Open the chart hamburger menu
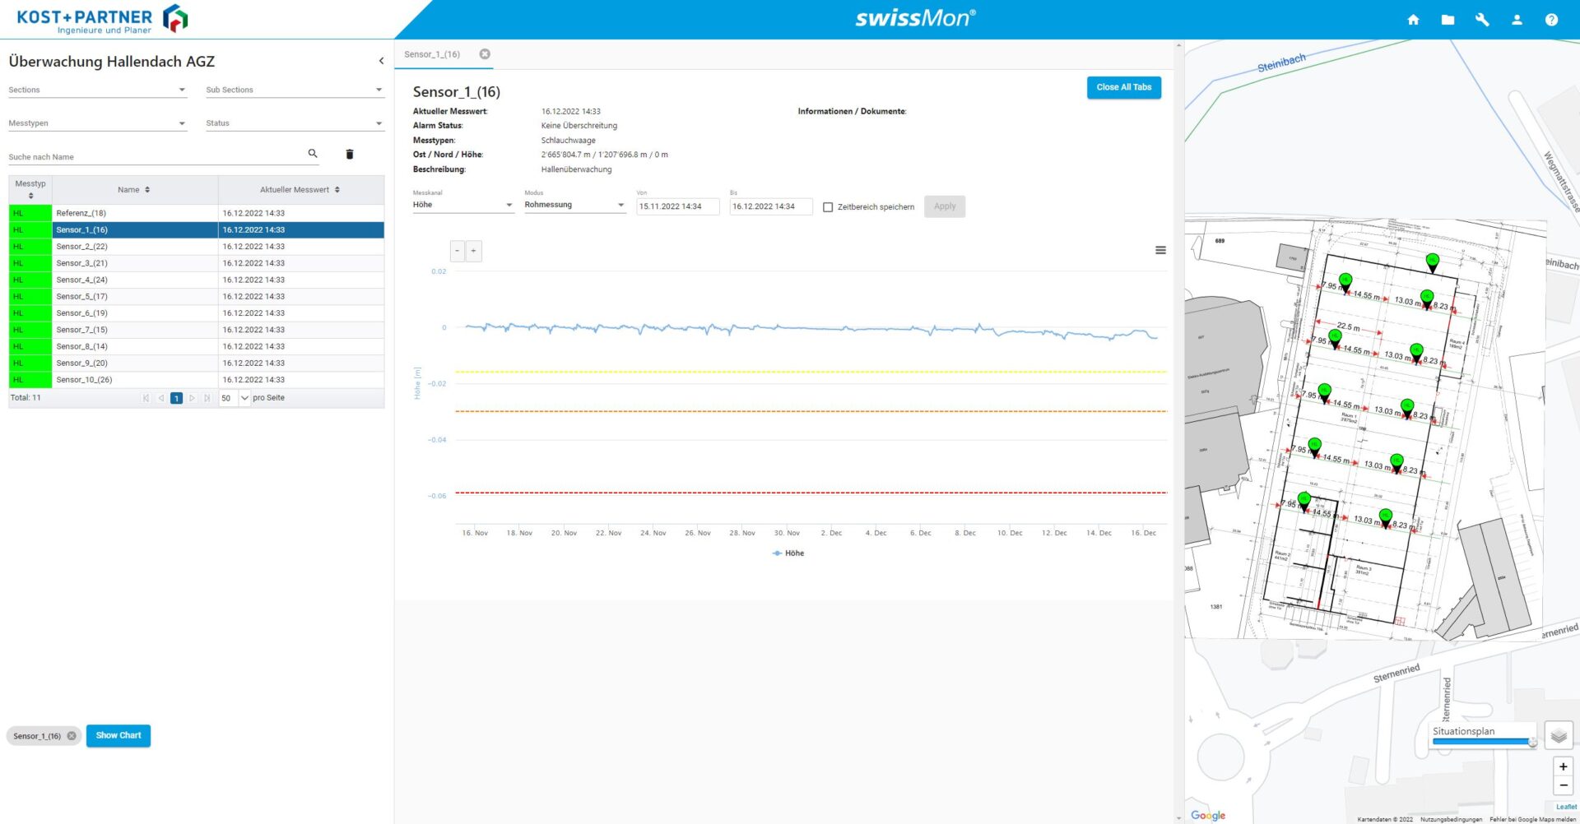This screenshot has width=1580, height=824. [x=1160, y=251]
